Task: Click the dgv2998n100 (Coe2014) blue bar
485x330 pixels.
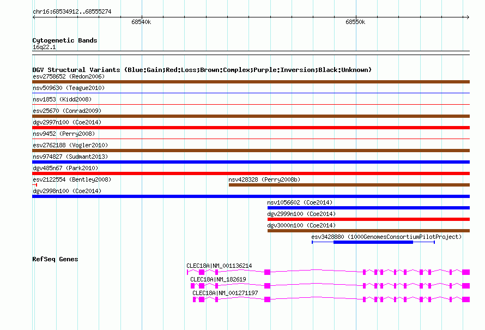Action: 251,196
